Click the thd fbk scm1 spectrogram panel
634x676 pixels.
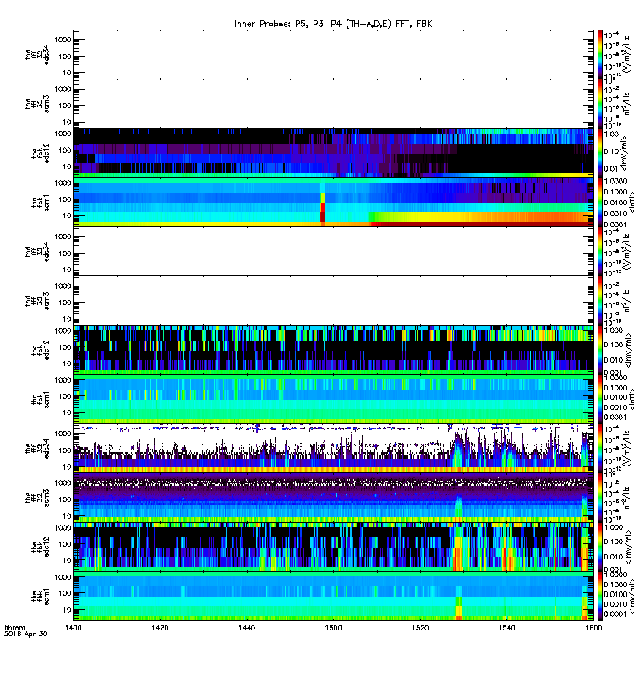click(x=333, y=400)
